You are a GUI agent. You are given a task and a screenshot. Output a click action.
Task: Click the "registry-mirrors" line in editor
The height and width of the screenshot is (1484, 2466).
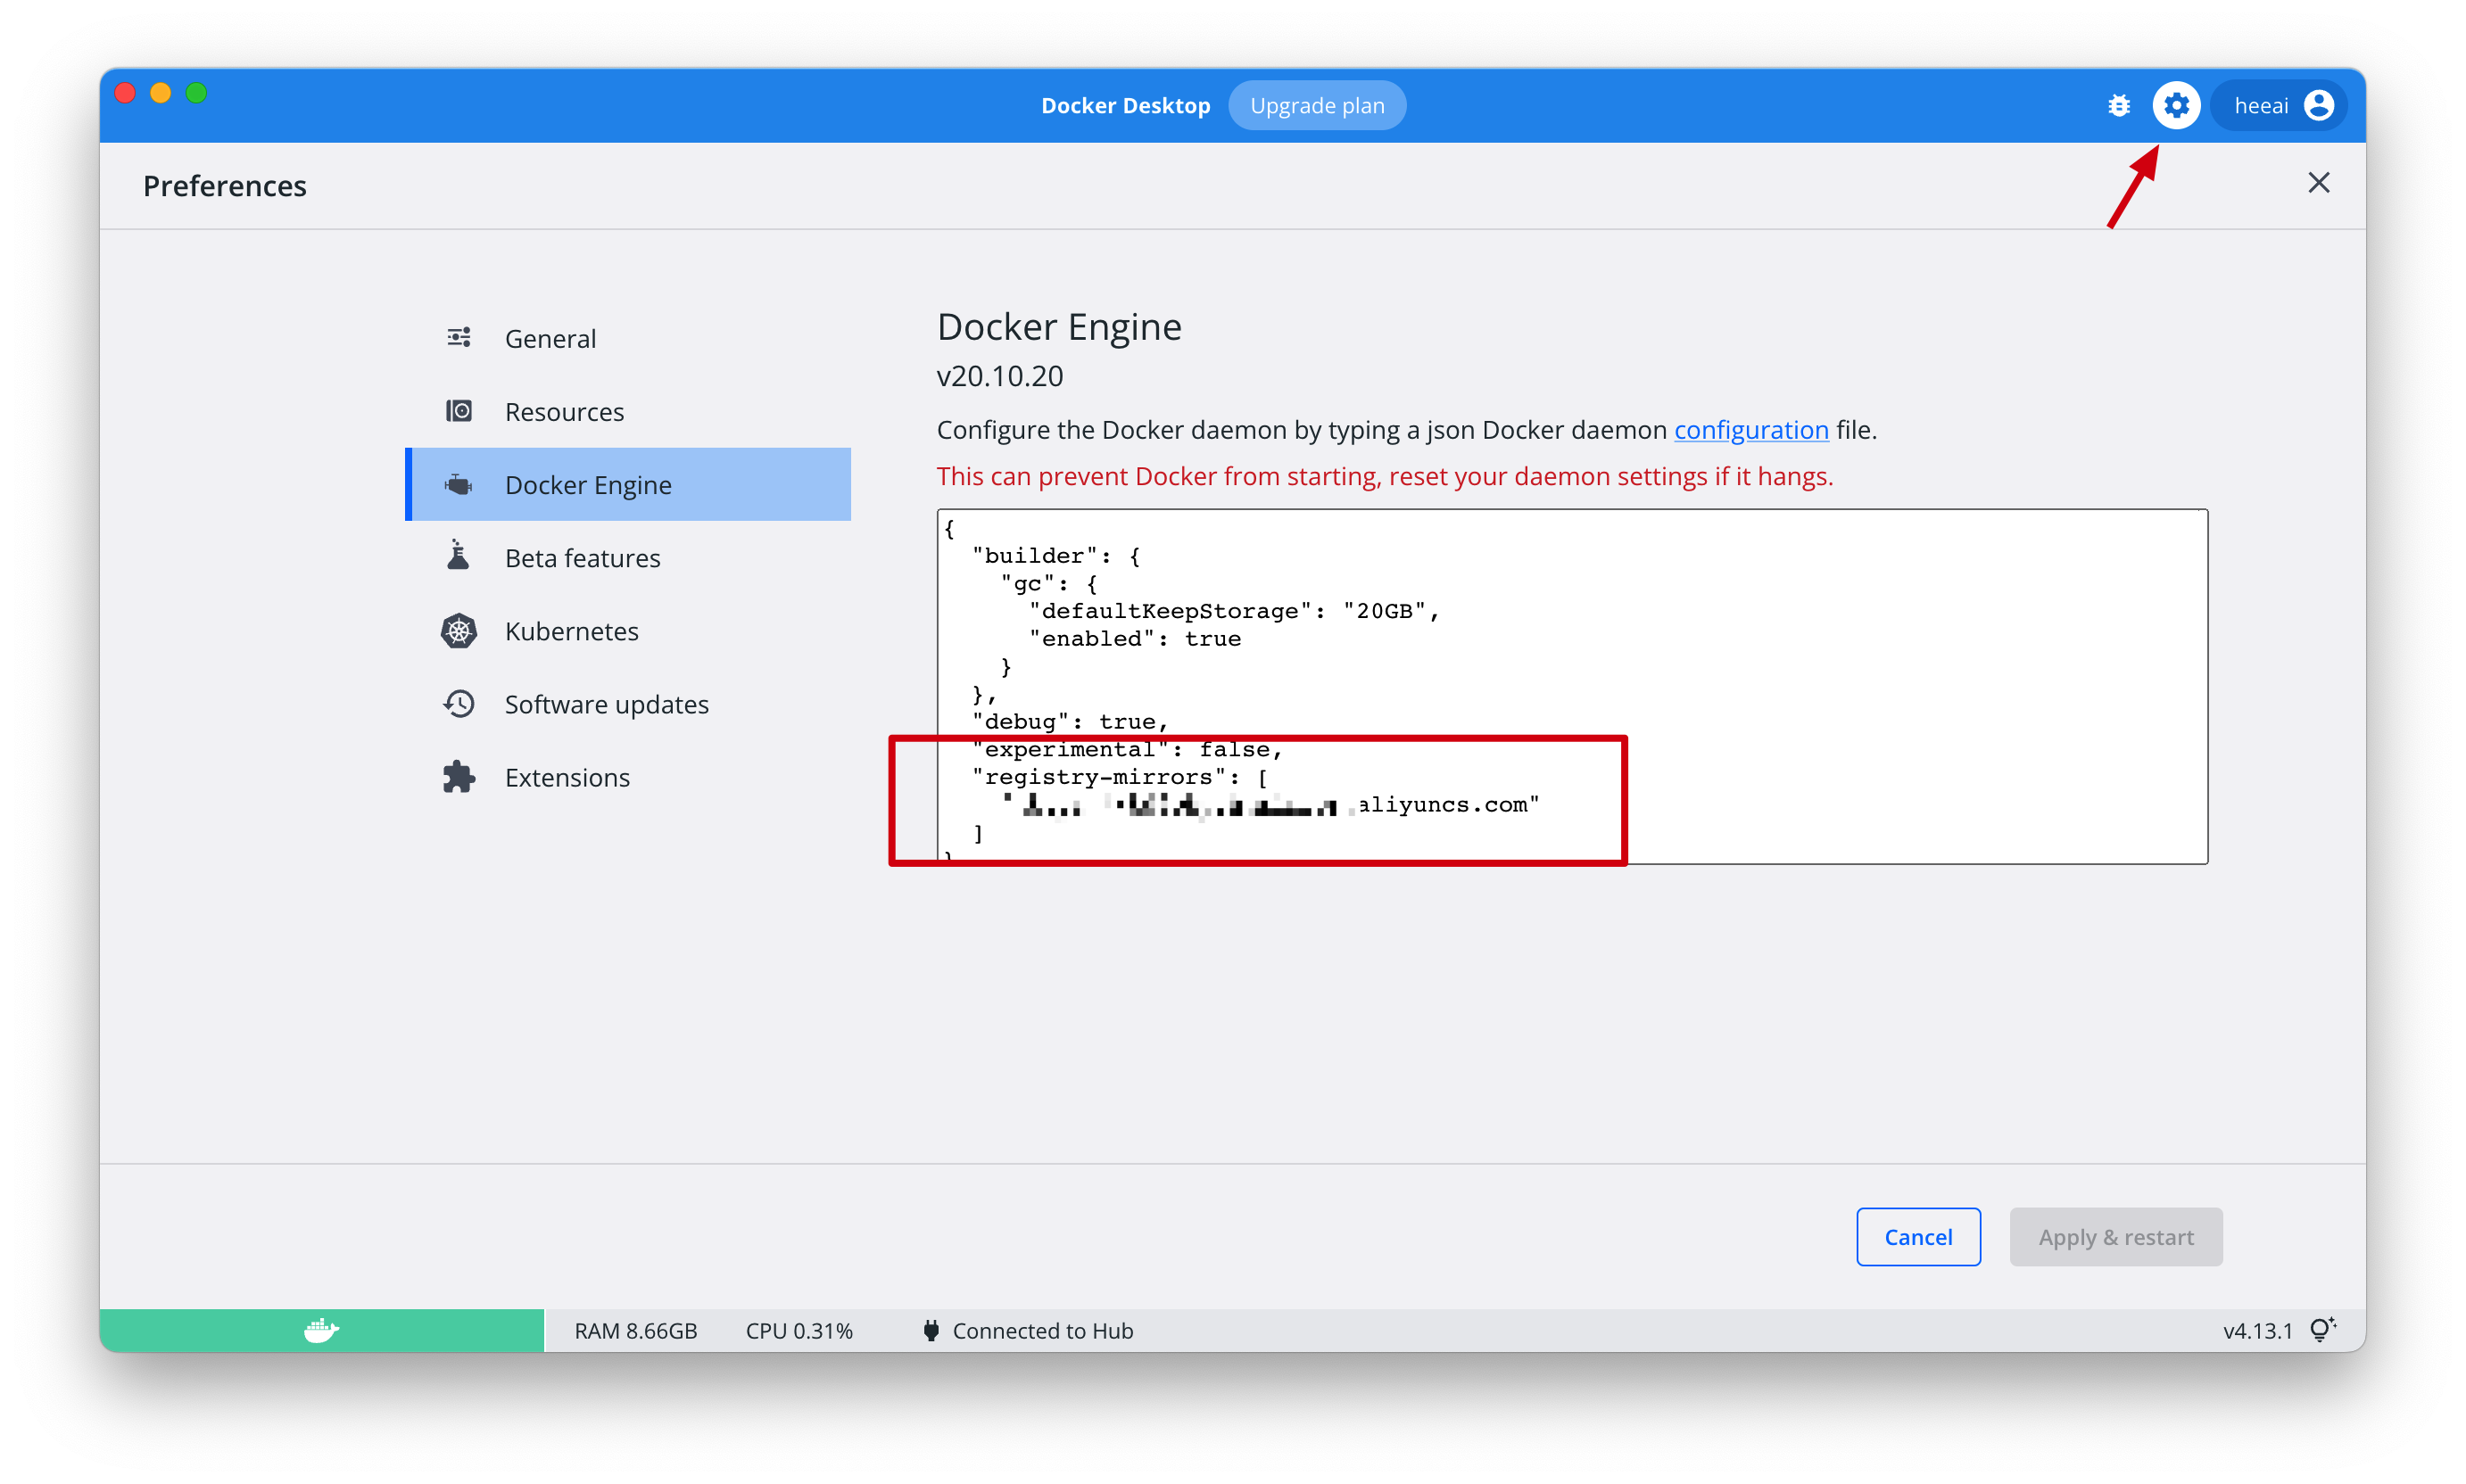pos(1120,777)
